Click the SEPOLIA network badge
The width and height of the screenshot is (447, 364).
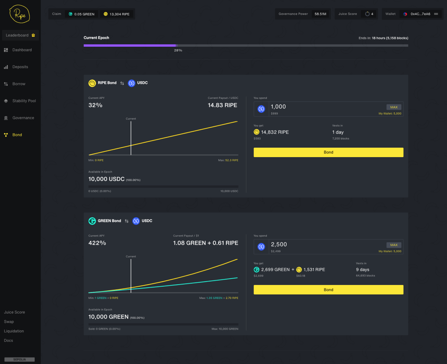click(19, 360)
